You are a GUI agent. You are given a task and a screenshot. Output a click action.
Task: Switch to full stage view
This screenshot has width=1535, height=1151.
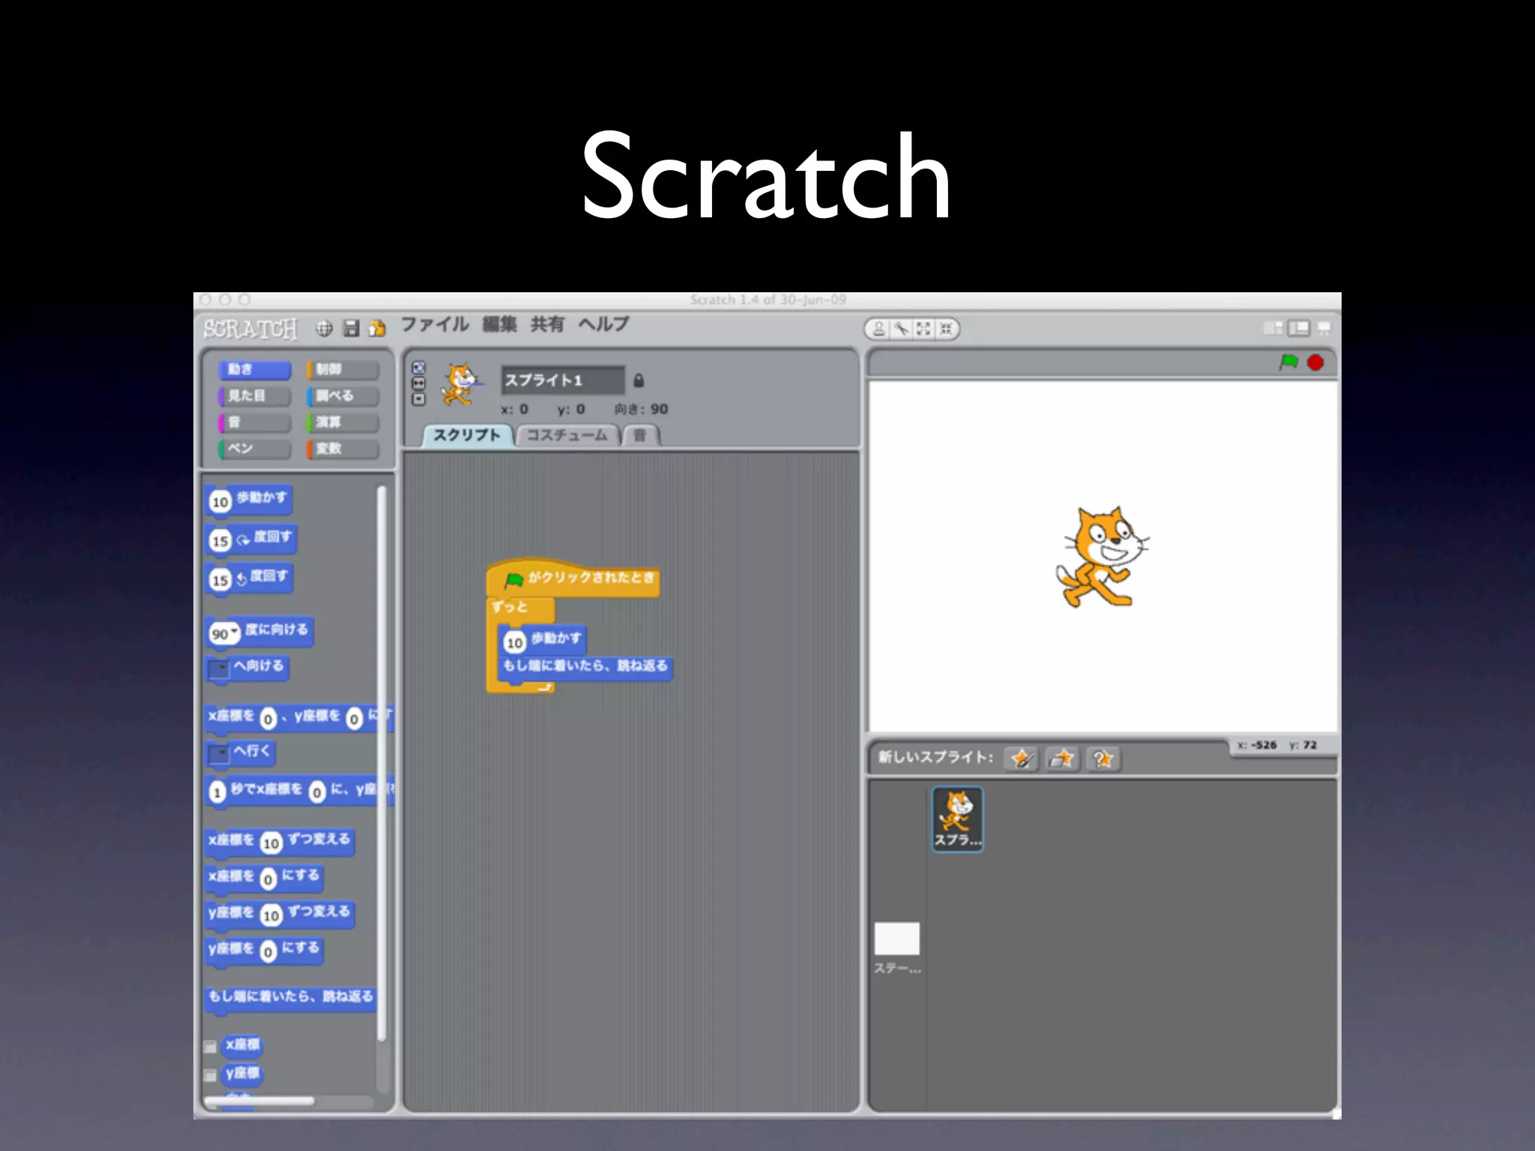(x=1298, y=328)
